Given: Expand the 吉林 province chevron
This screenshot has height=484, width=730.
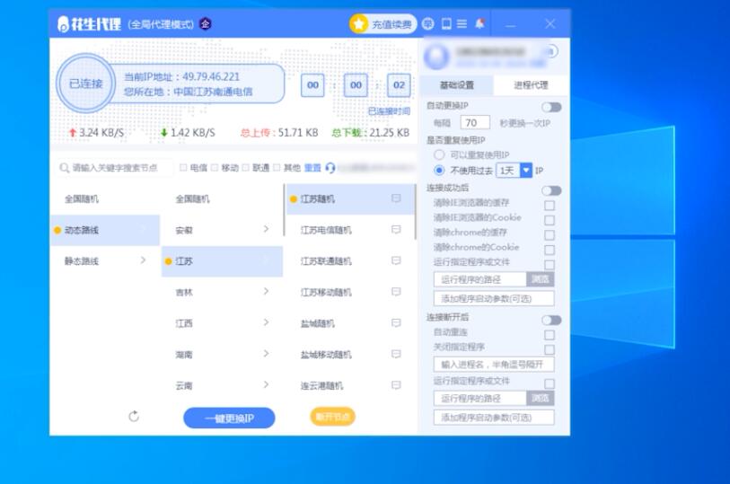Looking at the screenshot, I should coord(266,291).
